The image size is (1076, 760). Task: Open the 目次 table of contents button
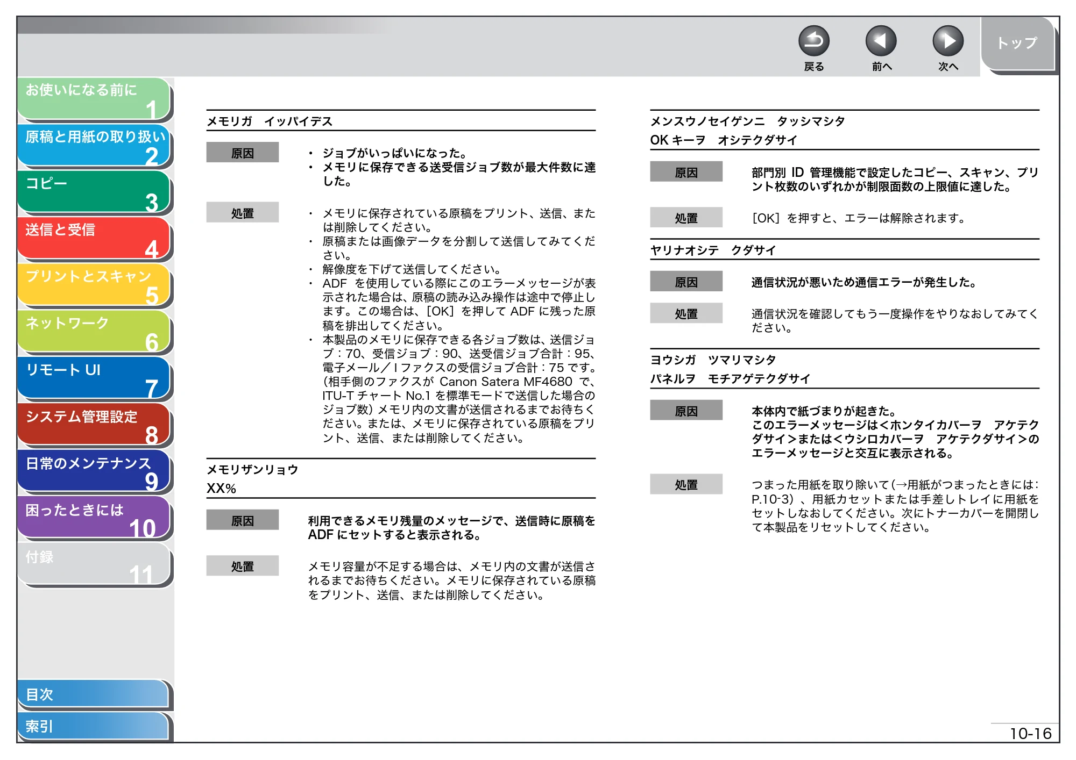pyautogui.click(x=94, y=694)
